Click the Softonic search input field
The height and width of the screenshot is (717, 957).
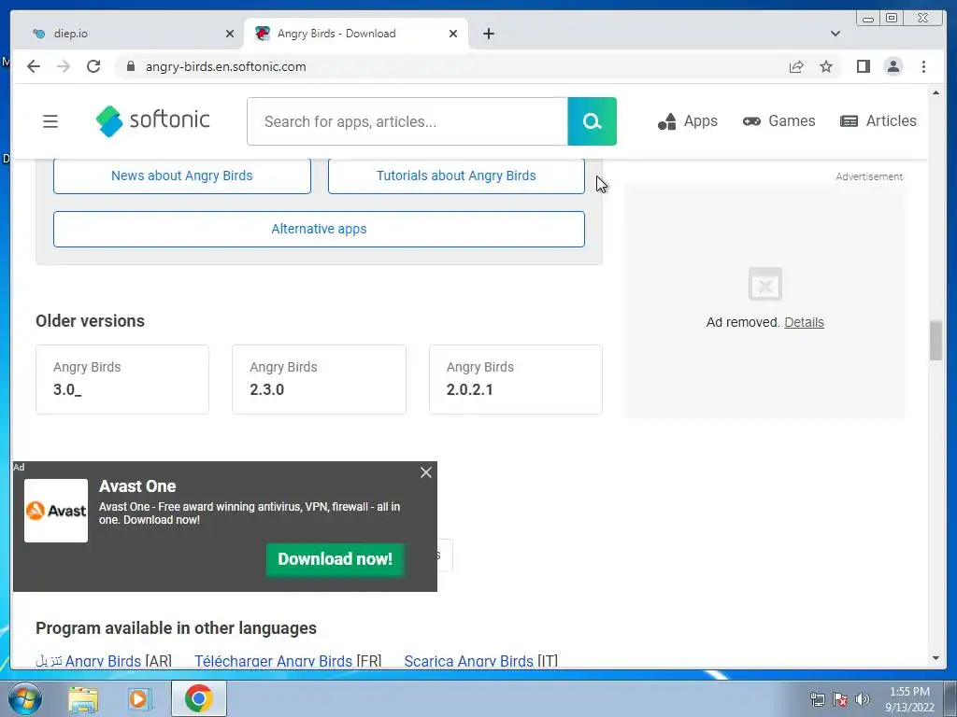pos(407,121)
